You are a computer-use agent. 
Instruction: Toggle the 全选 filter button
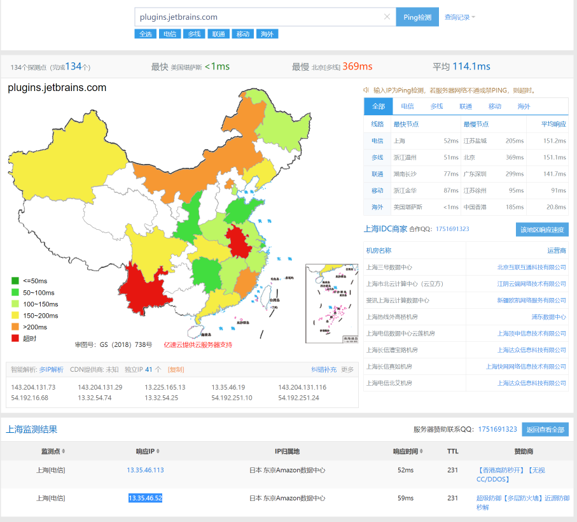point(145,34)
